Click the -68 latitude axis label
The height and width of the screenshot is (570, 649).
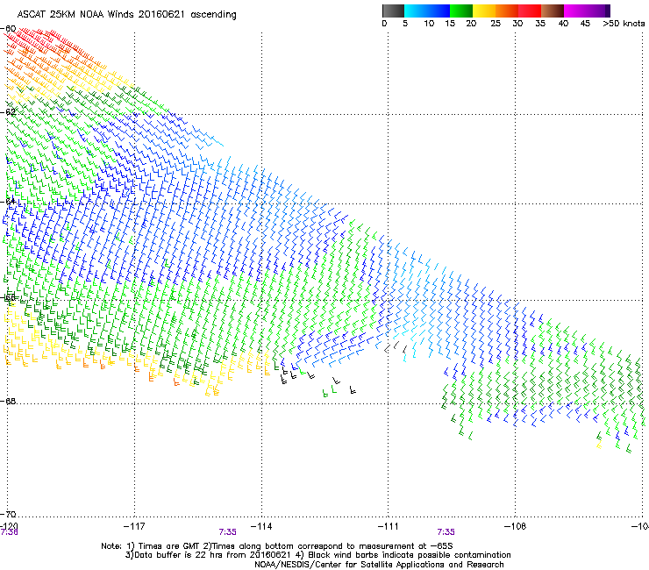pyautogui.click(x=8, y=401)
